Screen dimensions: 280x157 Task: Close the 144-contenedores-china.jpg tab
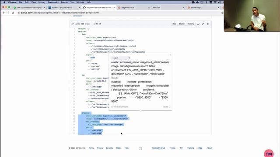[45, 8]
